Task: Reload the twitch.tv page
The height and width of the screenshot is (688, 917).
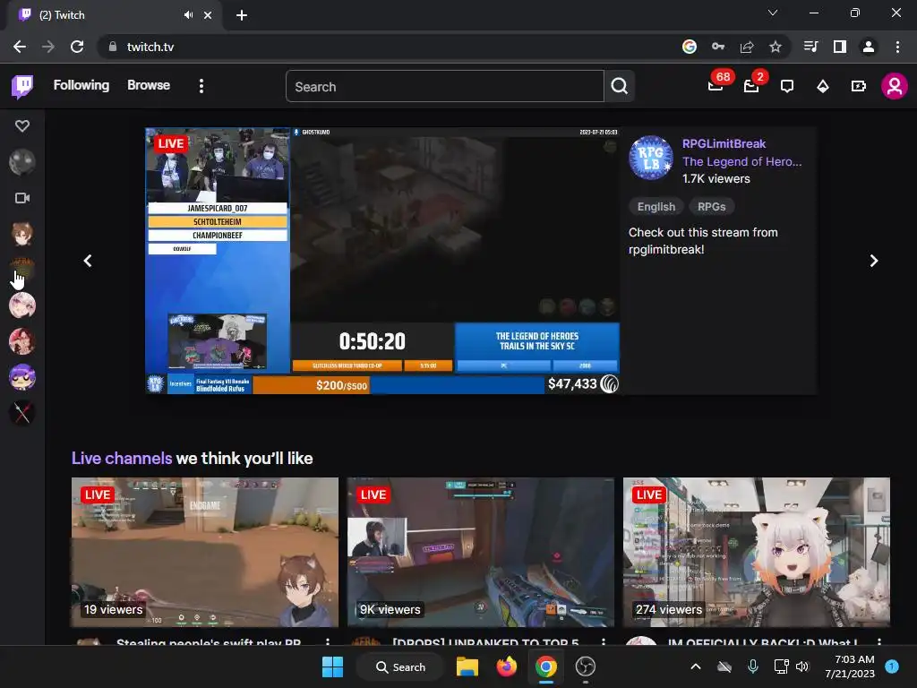Action: (x=77, y=47)
